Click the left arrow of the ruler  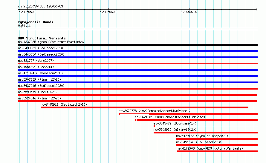point(19,9)
